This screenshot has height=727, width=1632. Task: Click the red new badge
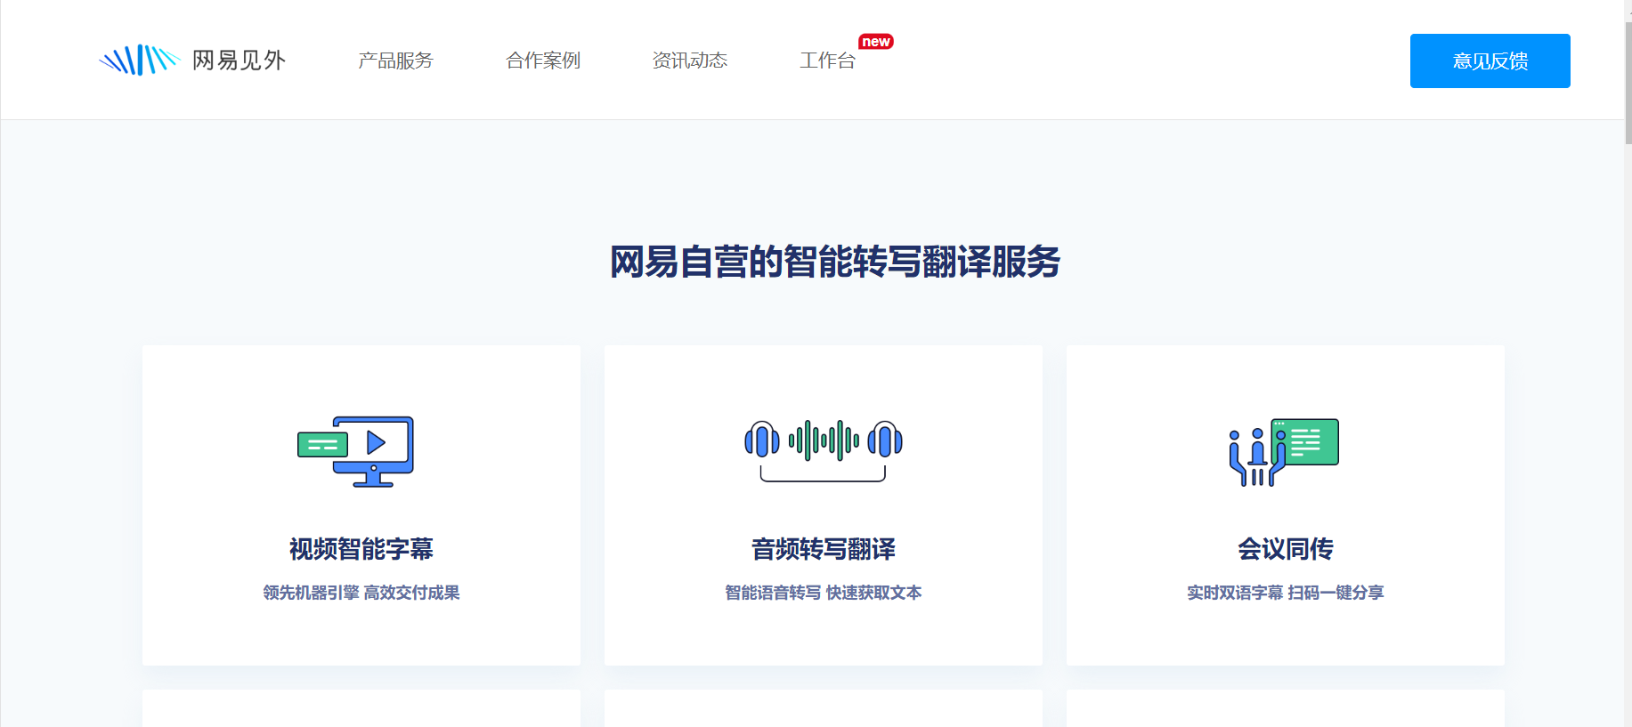click(x=876, y=42)
